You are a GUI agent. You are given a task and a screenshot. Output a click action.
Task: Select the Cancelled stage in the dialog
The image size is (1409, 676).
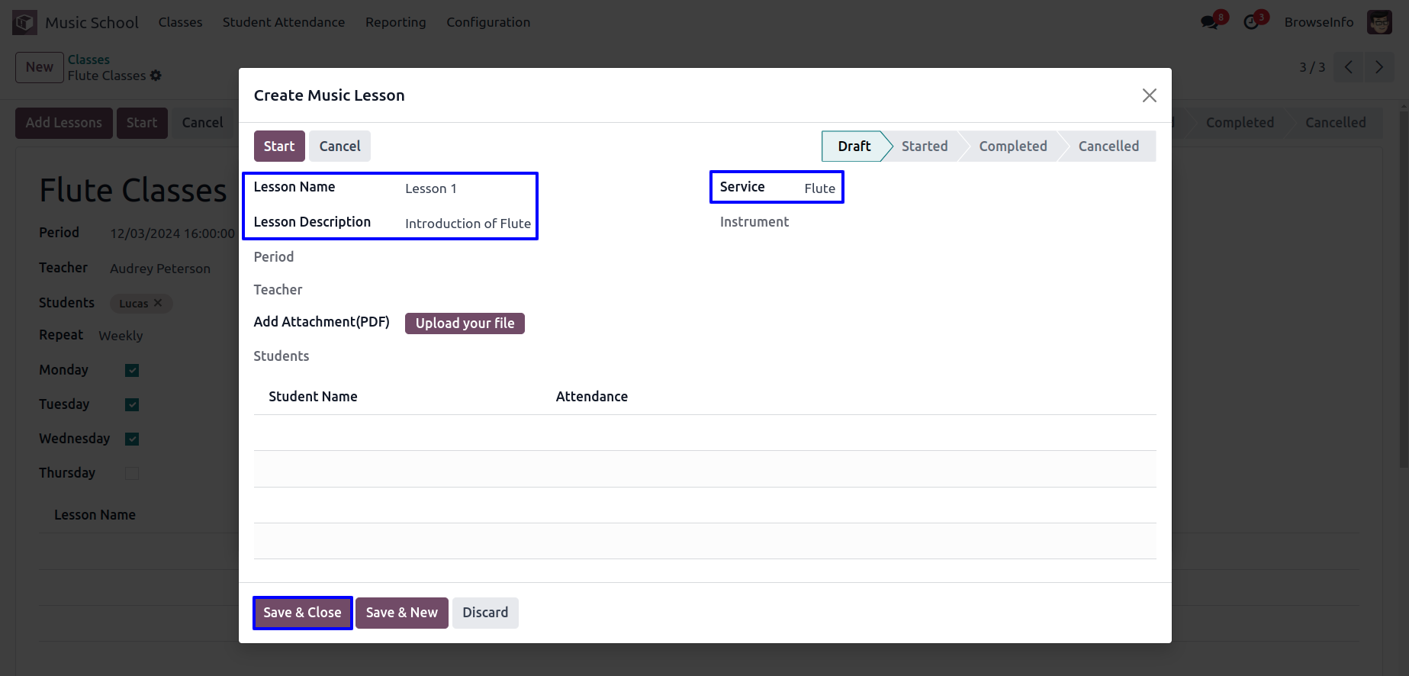pyautogui.click(x=1108, y=146)
